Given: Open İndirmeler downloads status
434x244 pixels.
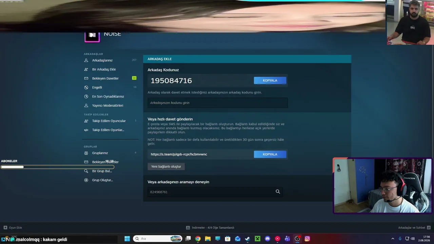Looking at the screenshot, I should (210, 228).
